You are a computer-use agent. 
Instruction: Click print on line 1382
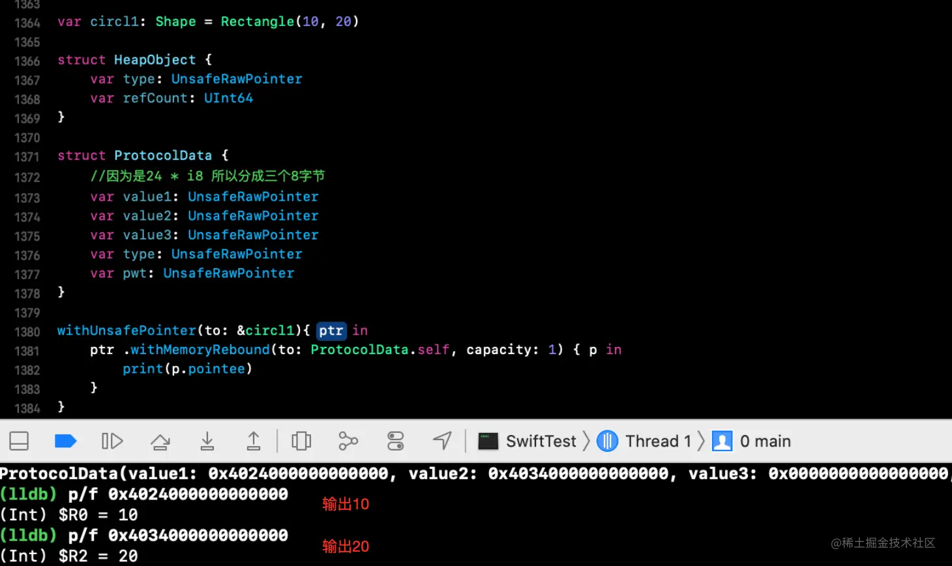point(143,369)
